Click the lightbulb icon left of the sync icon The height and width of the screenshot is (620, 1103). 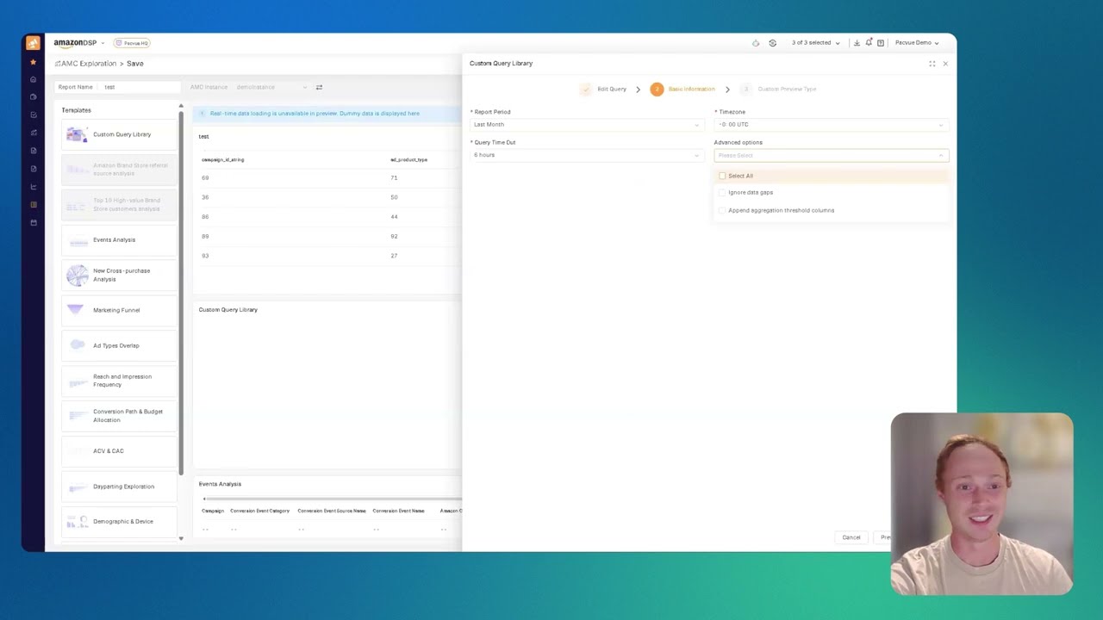pos(756,43)
